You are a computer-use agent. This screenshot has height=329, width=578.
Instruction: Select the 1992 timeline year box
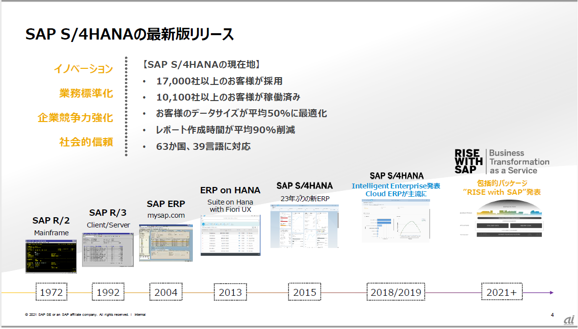coord(108,292)
